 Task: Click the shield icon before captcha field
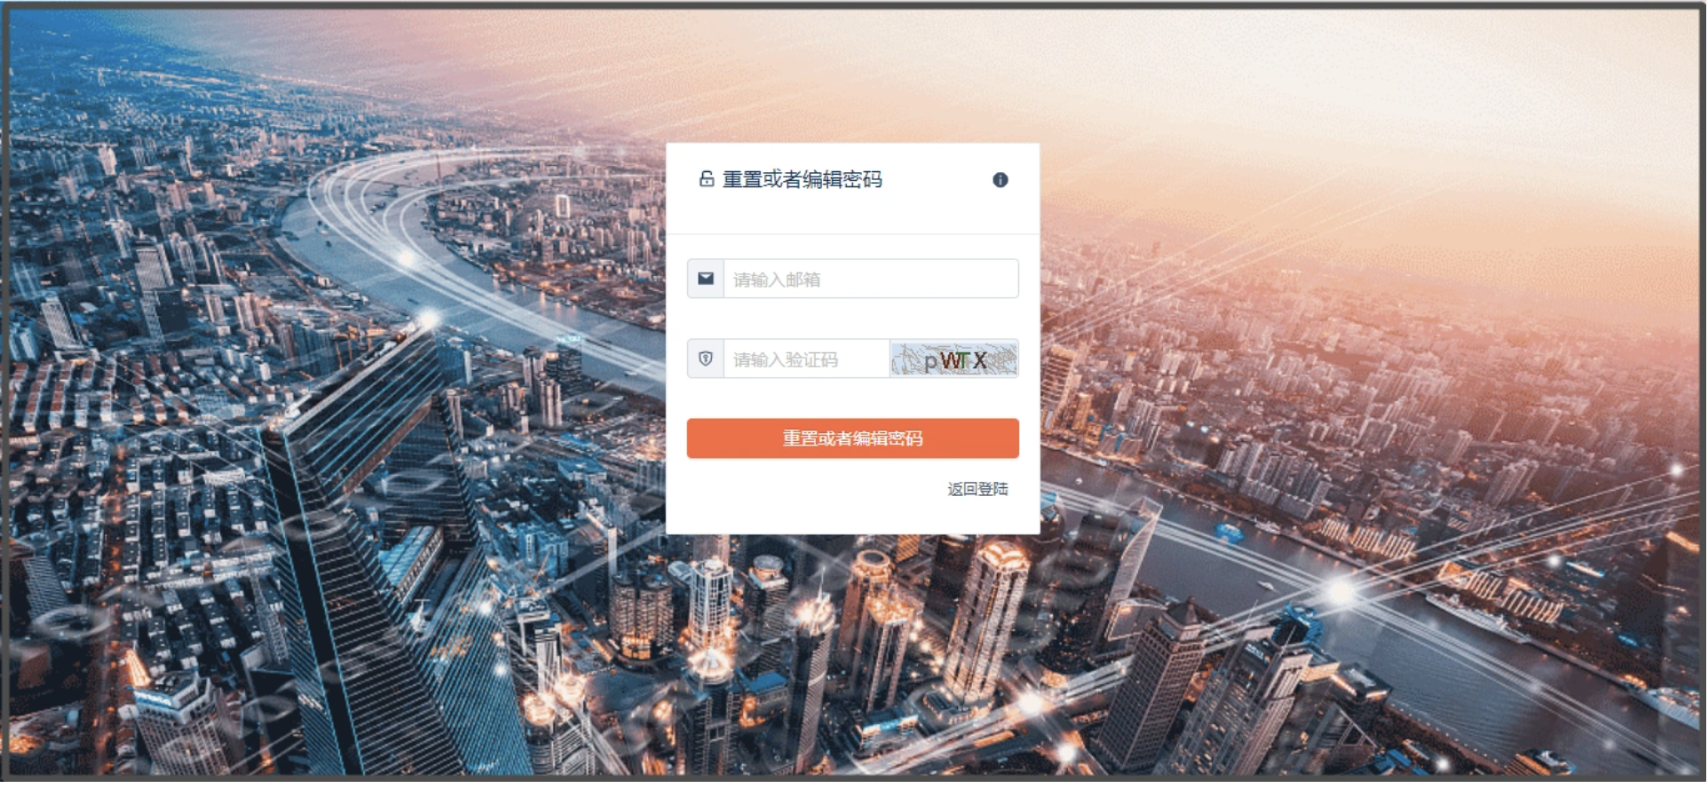click(706, 359)
